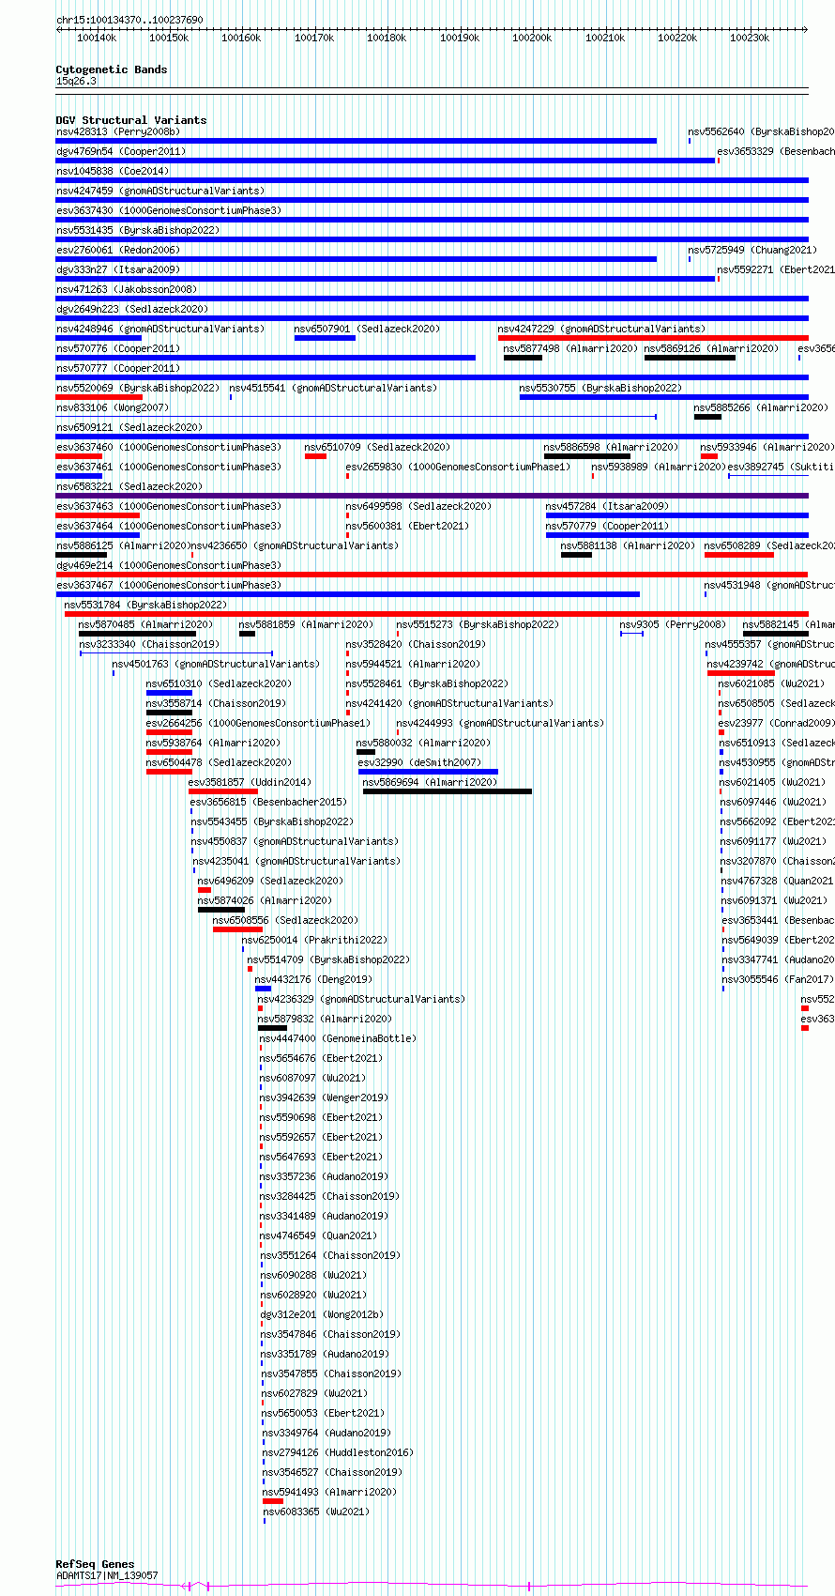The image size is (835, 1596).
Task: Open the nsv5531435 (ByrskaBishop2022) entry
Action: tap(138, 231)
